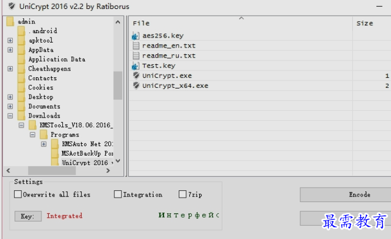Click the Cookies folder icon
Screen dimensions: 391x239
point(21,87)
